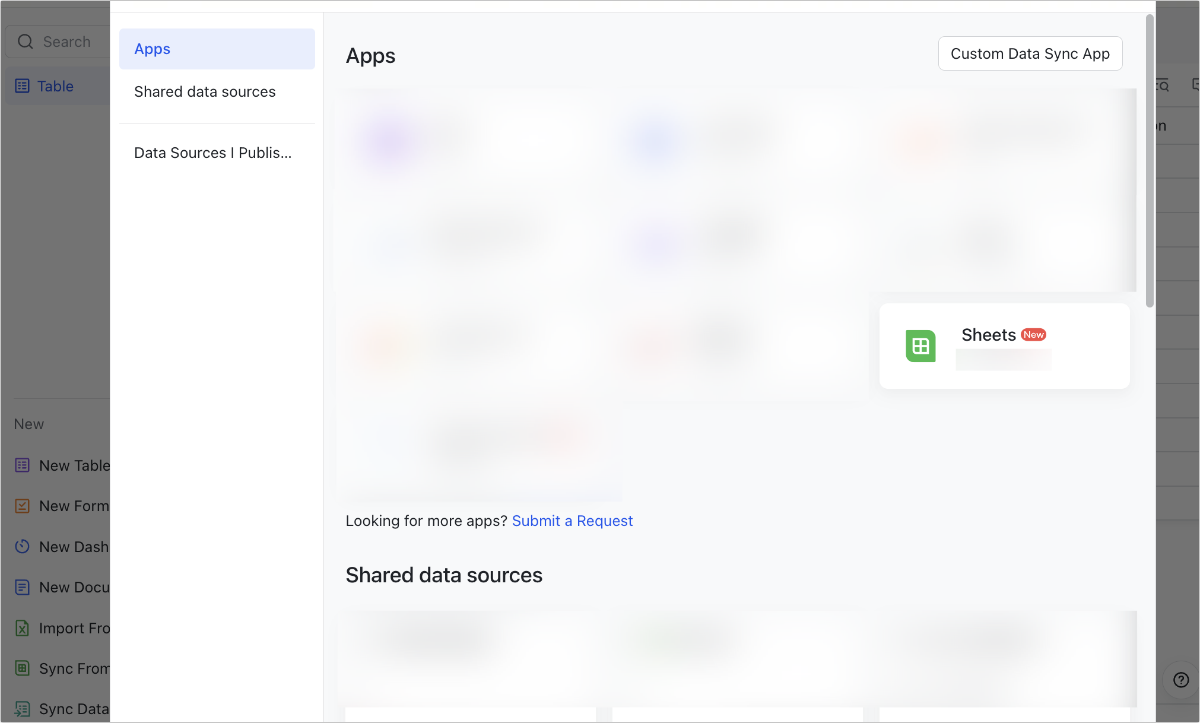Click the Custom Data Sync App button

tap(1030, 53)
